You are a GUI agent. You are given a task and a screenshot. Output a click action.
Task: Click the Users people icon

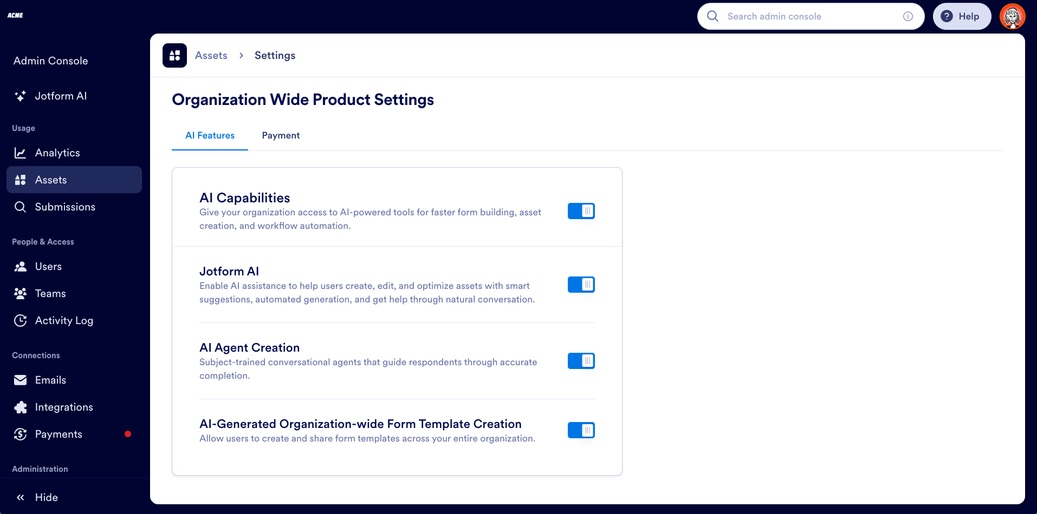(x=20, y=266)
